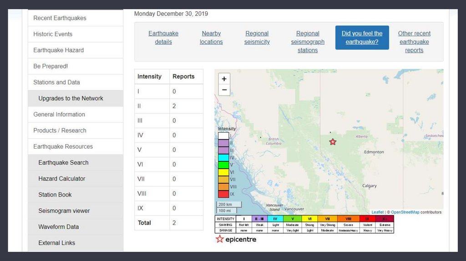Open Upgrades to the Network
The width and height of the screenshot is (466, 261).
tap(71, 98)
